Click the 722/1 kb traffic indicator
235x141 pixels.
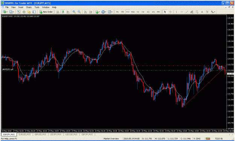pyautogui.click(x=219, y=139)
